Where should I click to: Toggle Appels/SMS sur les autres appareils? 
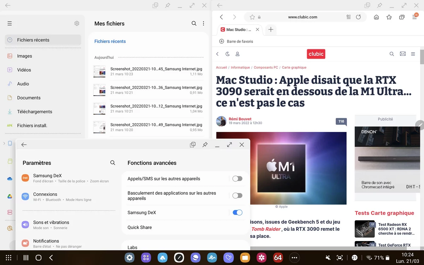[237, 179]
